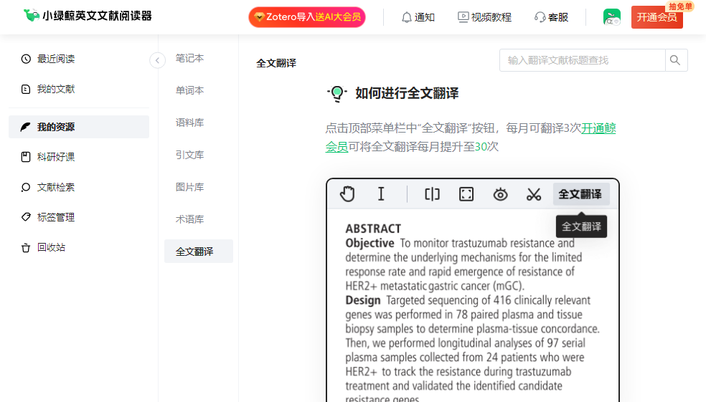Click the 抽免单 badge
This screenshot has height=402, width=706.
point(680,6)
